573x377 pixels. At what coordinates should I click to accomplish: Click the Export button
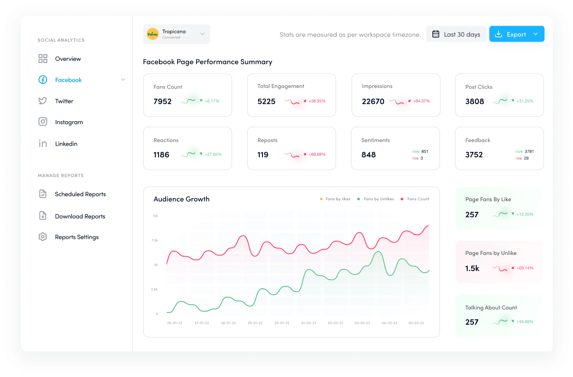[511, 34]
